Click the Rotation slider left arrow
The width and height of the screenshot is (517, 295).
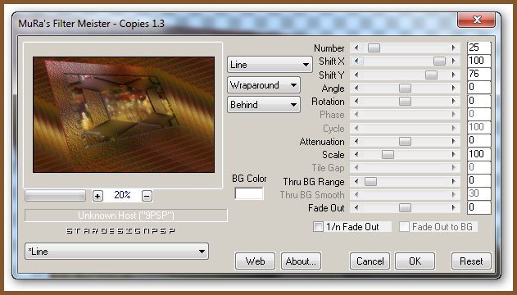tap(356, 101)
